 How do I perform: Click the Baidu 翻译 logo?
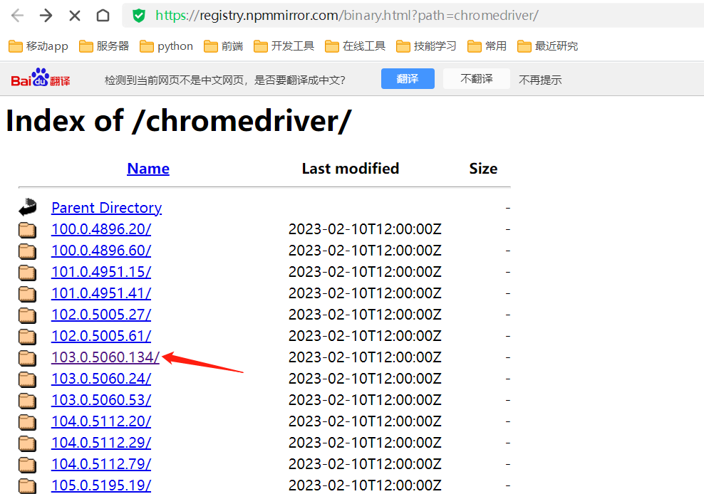pyautogui.click(x=41, y=78)
